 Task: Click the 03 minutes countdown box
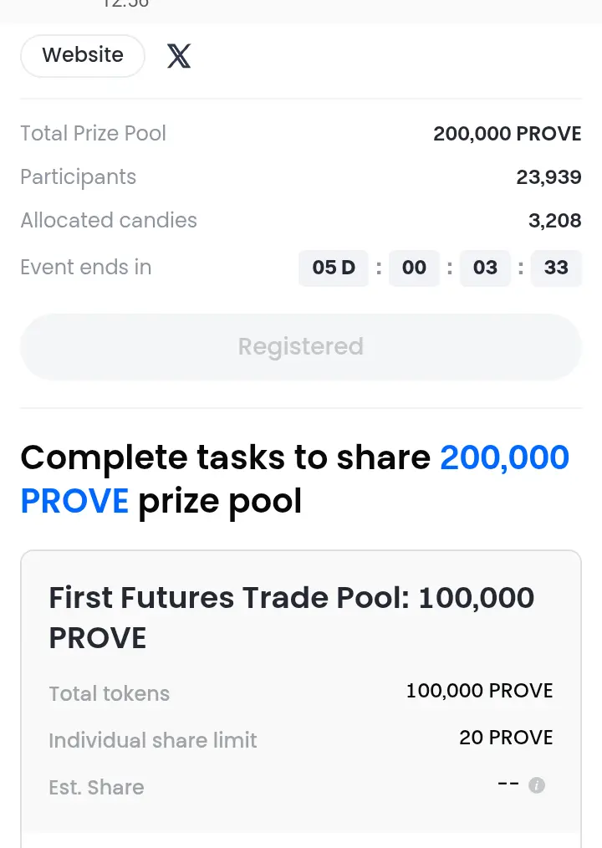coord(485,268)
